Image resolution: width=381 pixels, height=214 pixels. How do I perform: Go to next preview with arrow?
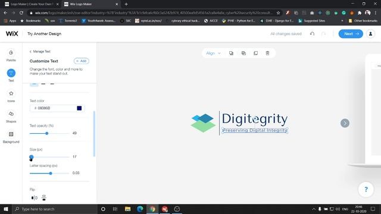point(345,123)
